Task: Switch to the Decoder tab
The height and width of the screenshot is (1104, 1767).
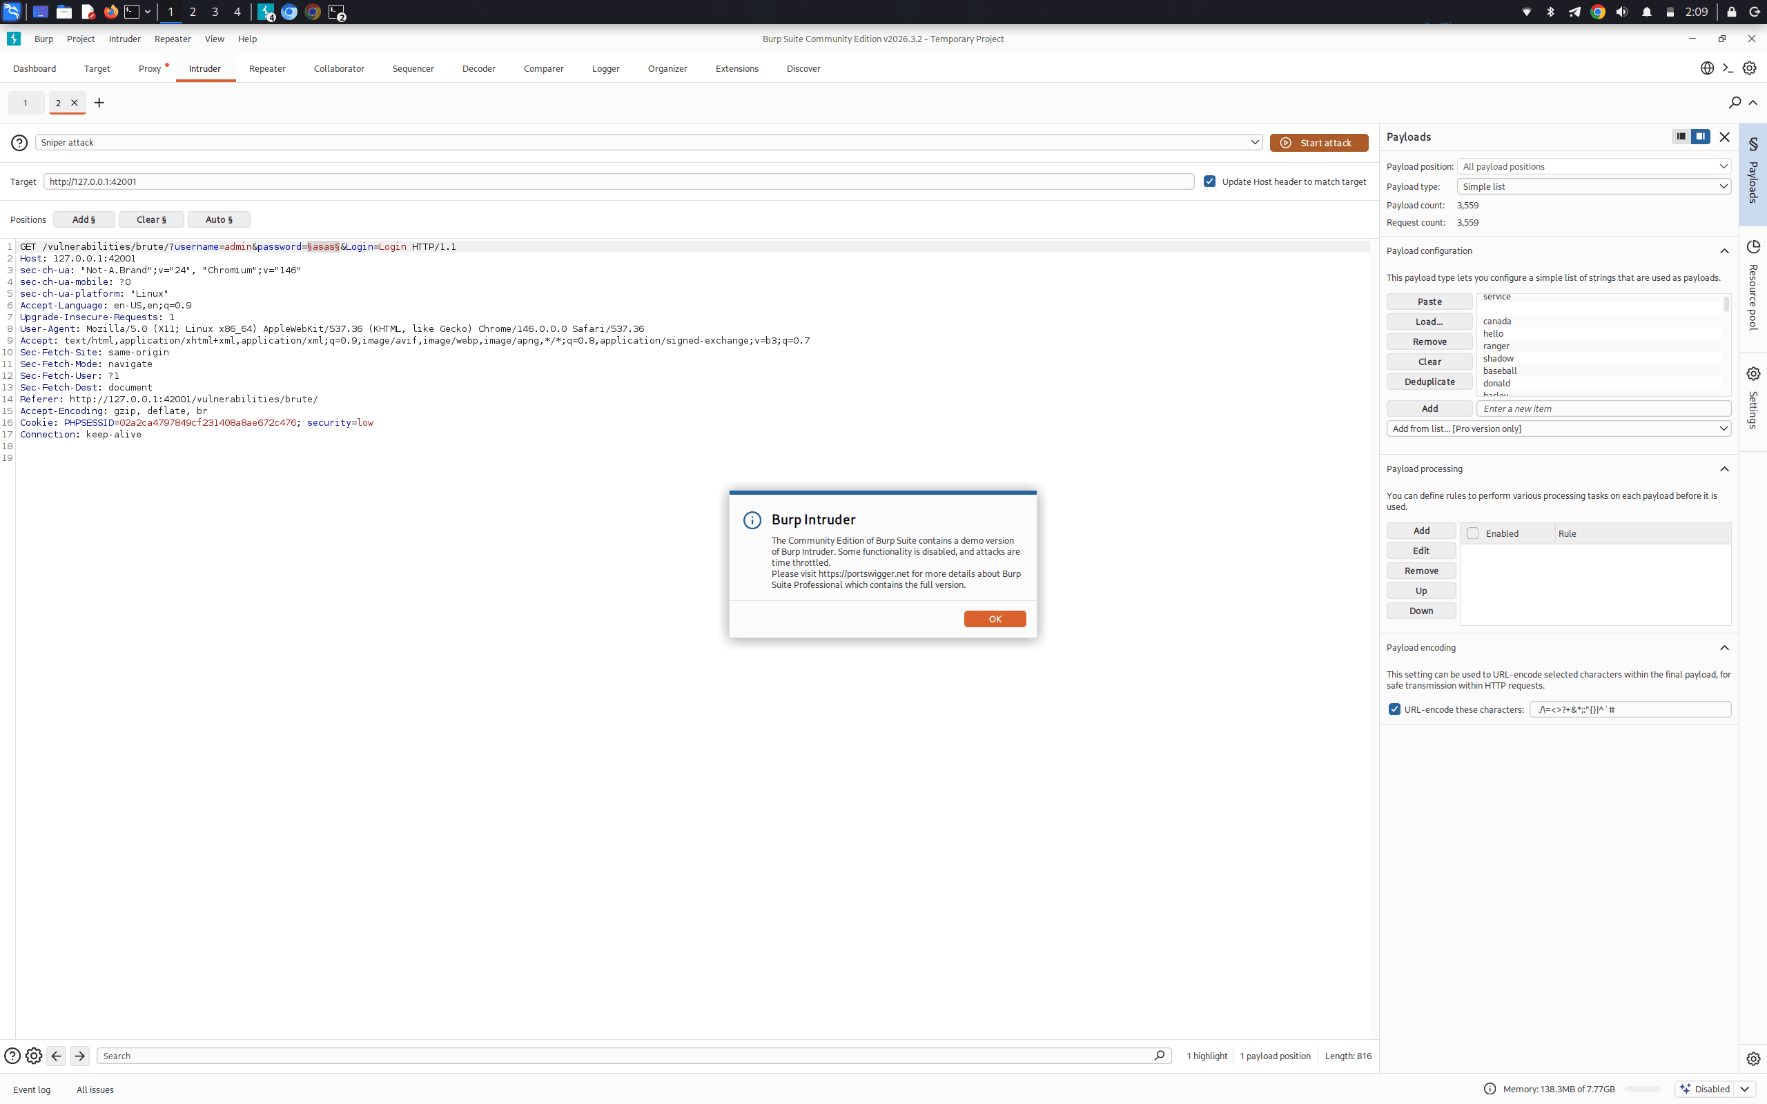Action: [479, 68]
